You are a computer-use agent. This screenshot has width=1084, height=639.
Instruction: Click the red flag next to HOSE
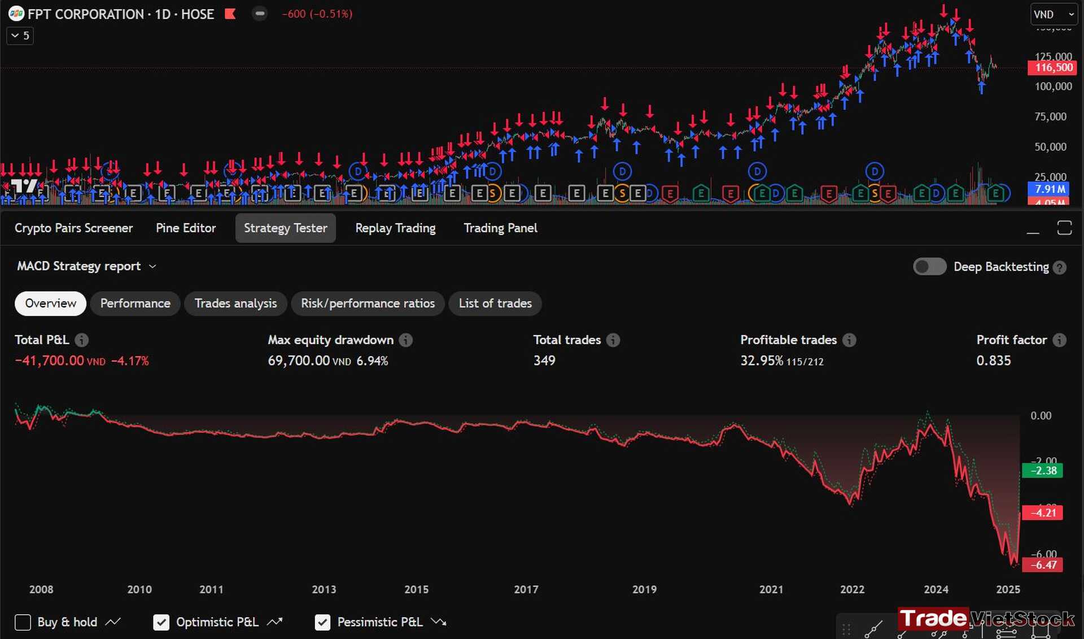click(230, 14)
